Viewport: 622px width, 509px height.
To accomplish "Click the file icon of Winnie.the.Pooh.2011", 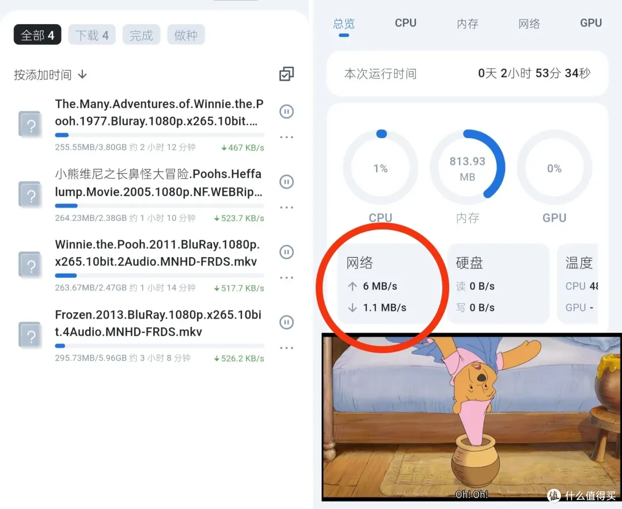I will [x=31, y=265].
